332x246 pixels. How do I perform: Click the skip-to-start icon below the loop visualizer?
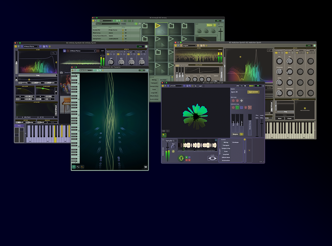[164, 131]
